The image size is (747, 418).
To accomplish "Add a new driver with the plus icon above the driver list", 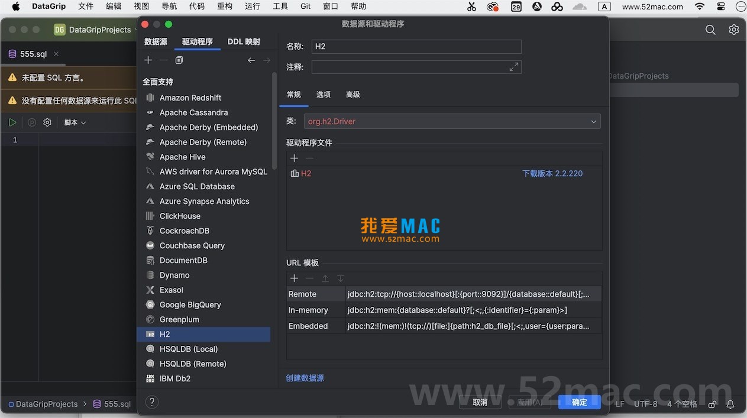I will pos(148,60).
